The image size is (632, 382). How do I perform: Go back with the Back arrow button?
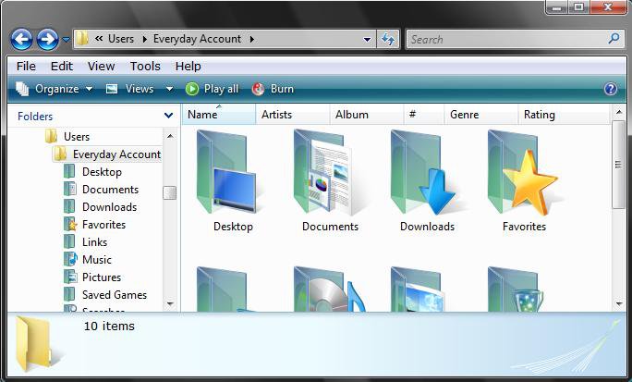point(21,39)
